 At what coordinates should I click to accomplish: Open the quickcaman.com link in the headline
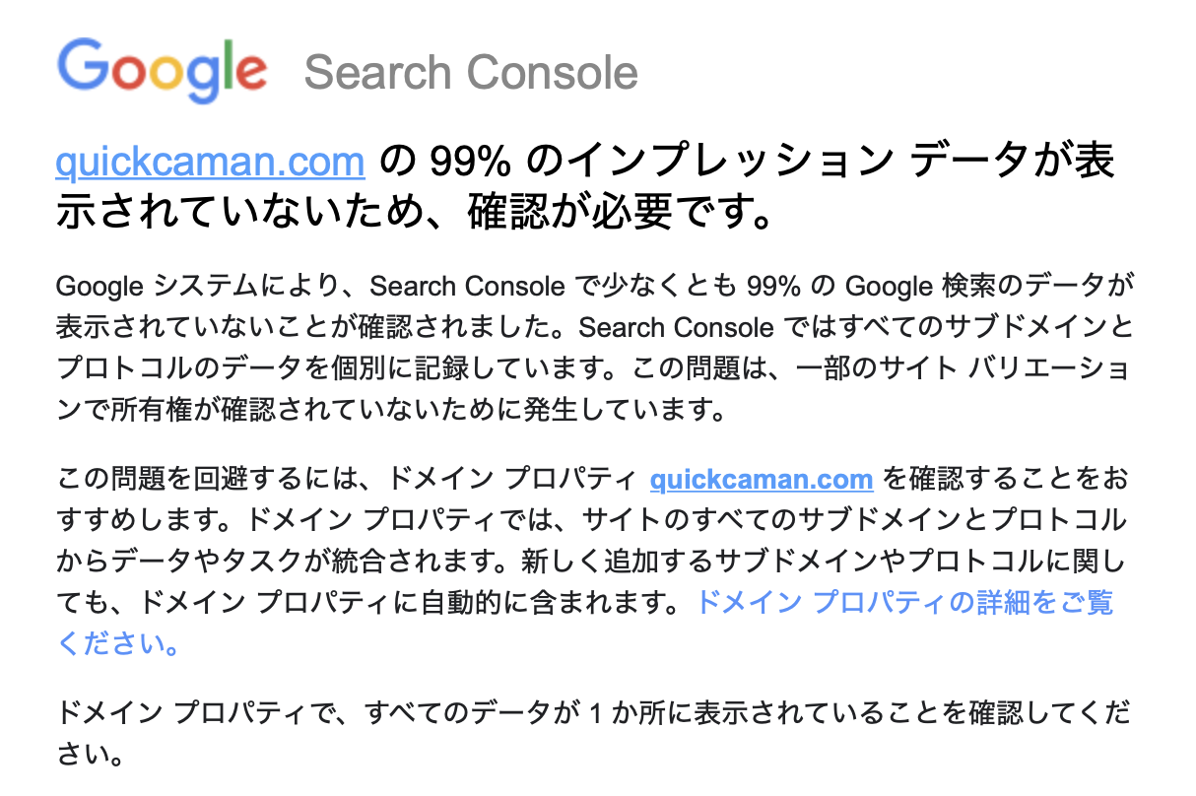pyautogui.click(x=211, y=162)
